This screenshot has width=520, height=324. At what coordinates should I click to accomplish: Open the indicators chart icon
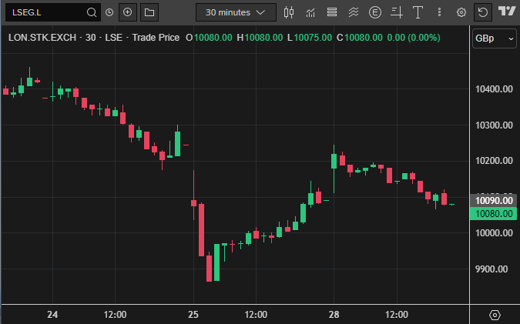[310, 12]
